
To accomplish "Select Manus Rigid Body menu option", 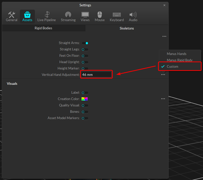I will (179, 60).
